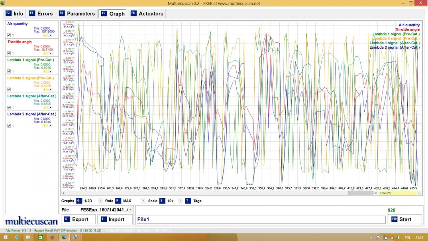
Task: Click the F2 key icon beside Info
Action: coord(8,13)
